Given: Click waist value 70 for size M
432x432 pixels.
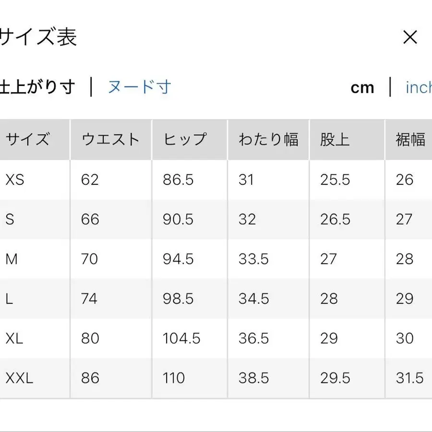Looking at the screenshot, I should [89, 259].
